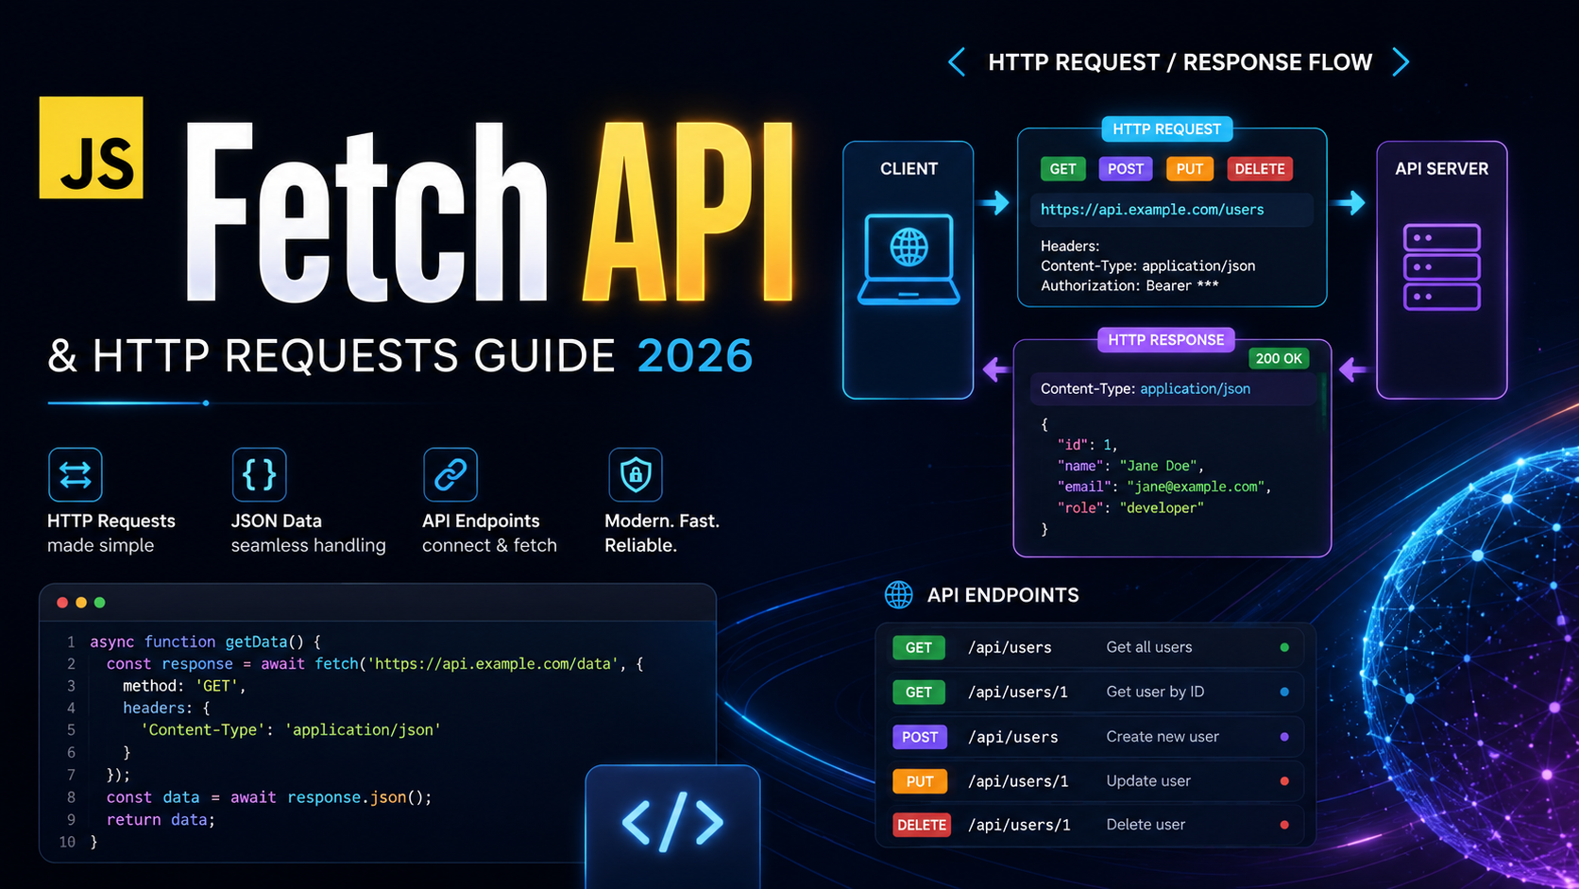Click the red status dot on Update user row
Image resolution: width=1579 pixels, height=889 pixels.
[1284, 781]
